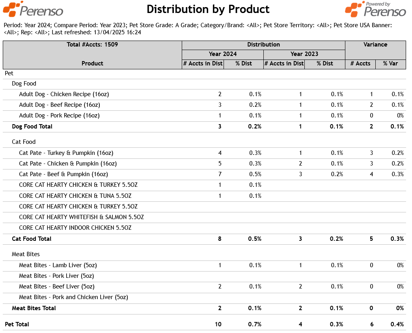Click CORE CAT HEARTY CHICKEN & TUNA 5.5OZ
412x333 pixels.
75,196
